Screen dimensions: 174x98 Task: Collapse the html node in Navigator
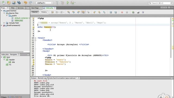point(2,57)
